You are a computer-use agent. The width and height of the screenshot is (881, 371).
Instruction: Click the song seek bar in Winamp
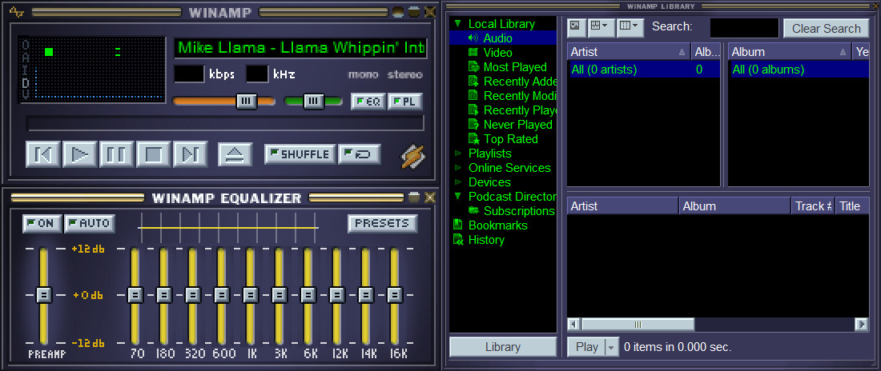[225, 123]
